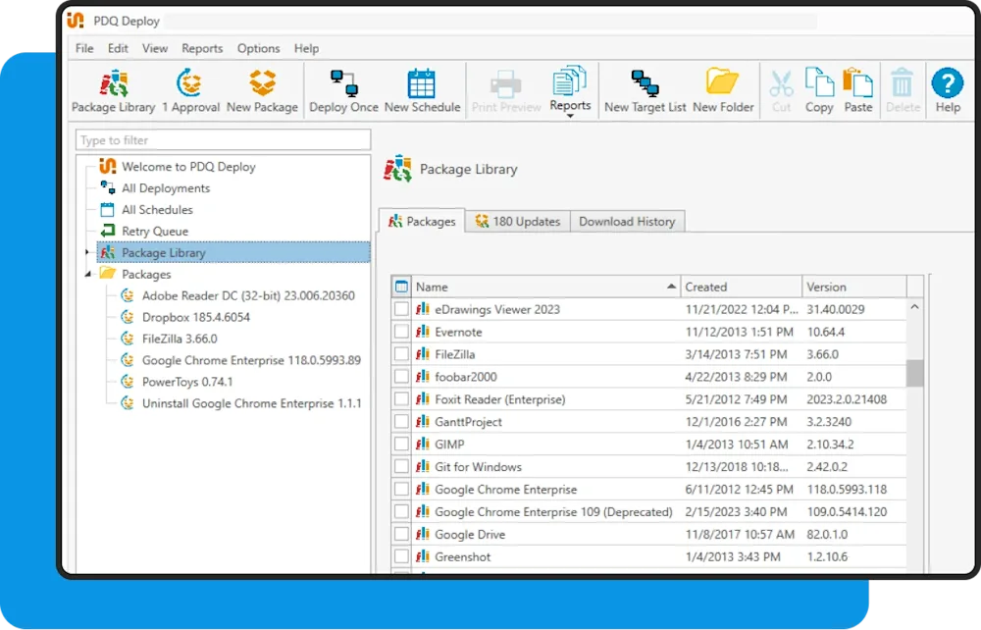Screen dimensions: 981x630
Task: Sort by the Created column header
Action: (x=741, y=287)
